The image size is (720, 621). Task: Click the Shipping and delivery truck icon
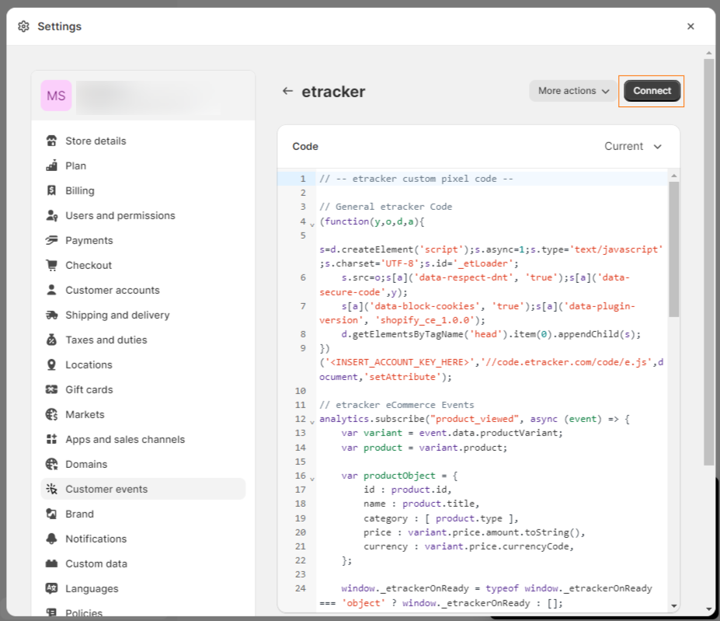pyautogui.click(x=51, y=315)
